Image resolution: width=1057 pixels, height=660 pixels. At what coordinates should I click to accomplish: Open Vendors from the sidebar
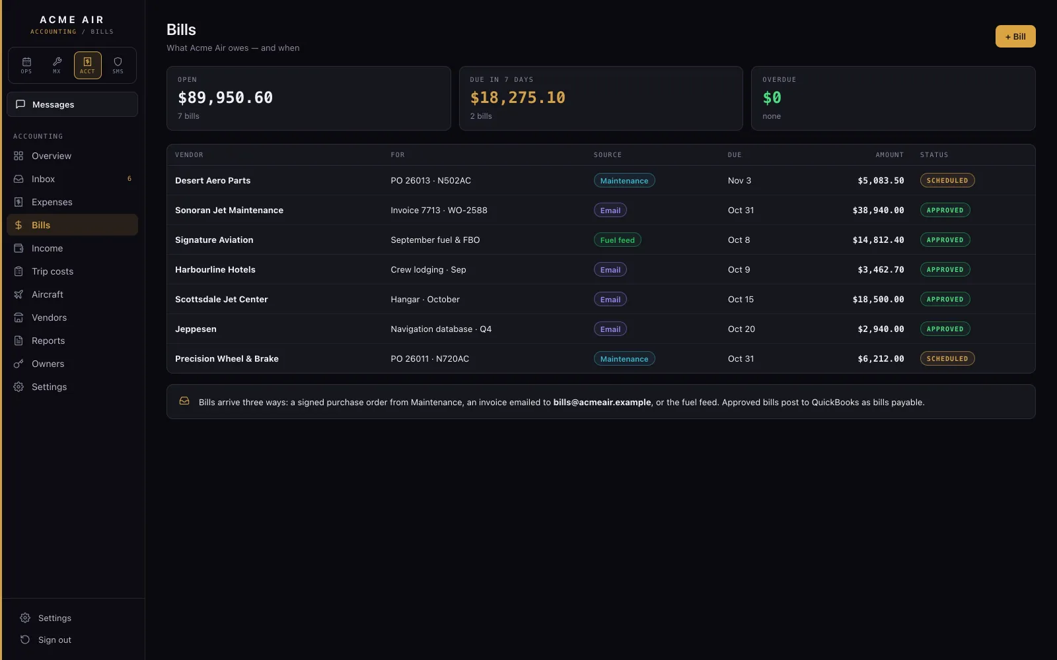coord(73,317)
